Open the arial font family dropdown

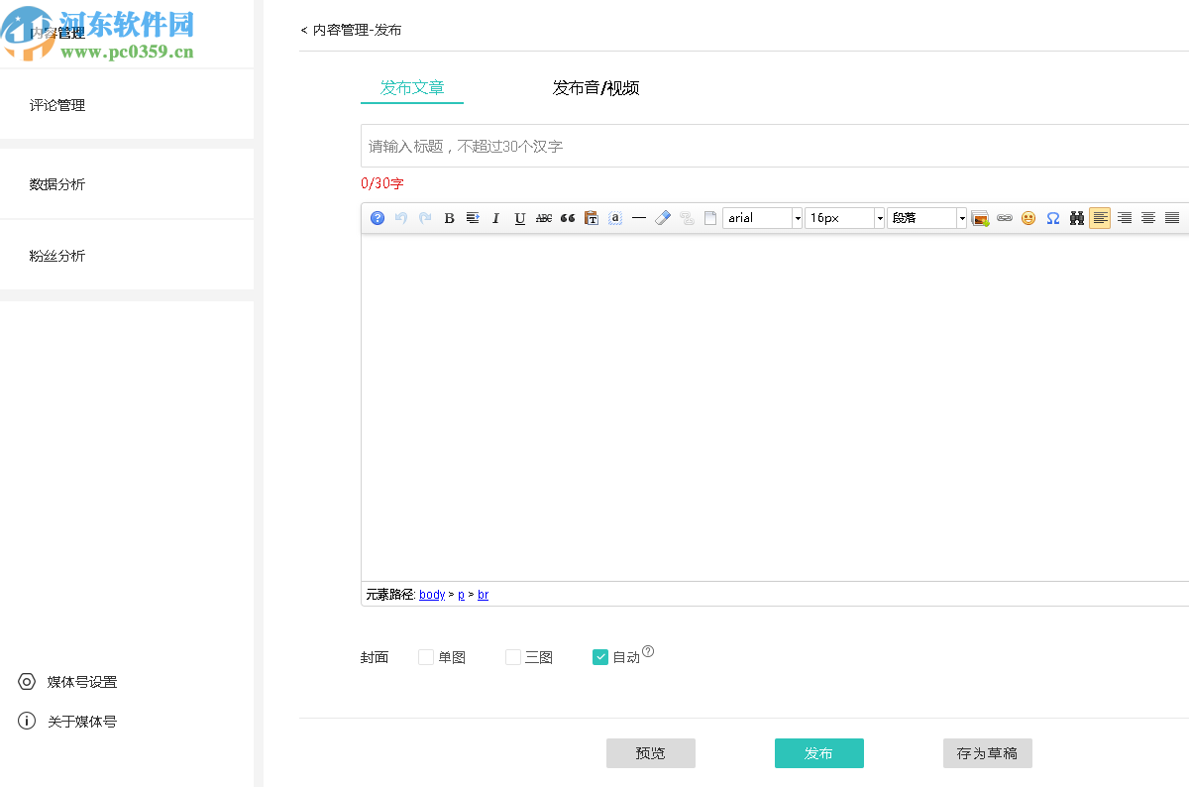point(797,218)
